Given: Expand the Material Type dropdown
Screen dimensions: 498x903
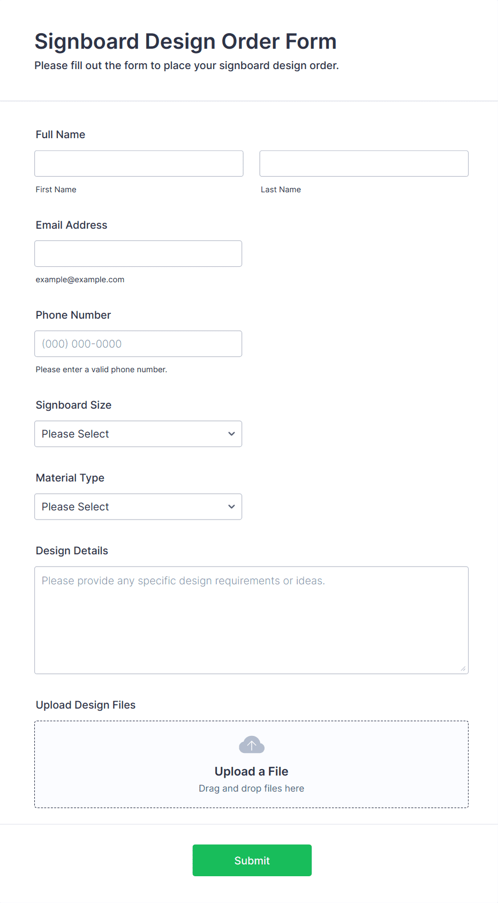Looking at the screenshot, I should coord(138,507).
